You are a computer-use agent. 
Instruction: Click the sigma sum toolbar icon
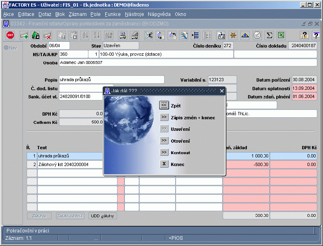click(x=269, y=36)
